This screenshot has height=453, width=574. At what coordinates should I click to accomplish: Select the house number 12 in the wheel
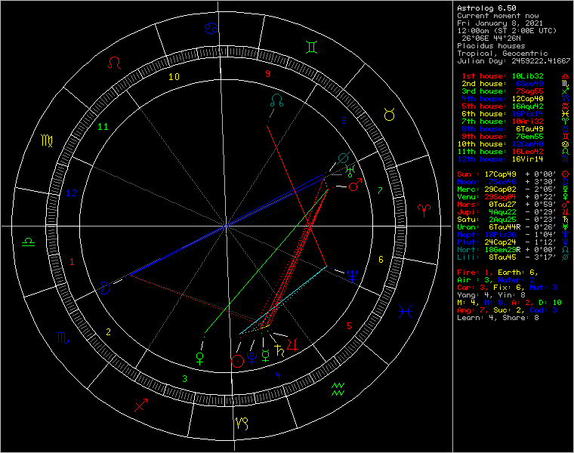point(72,193)
